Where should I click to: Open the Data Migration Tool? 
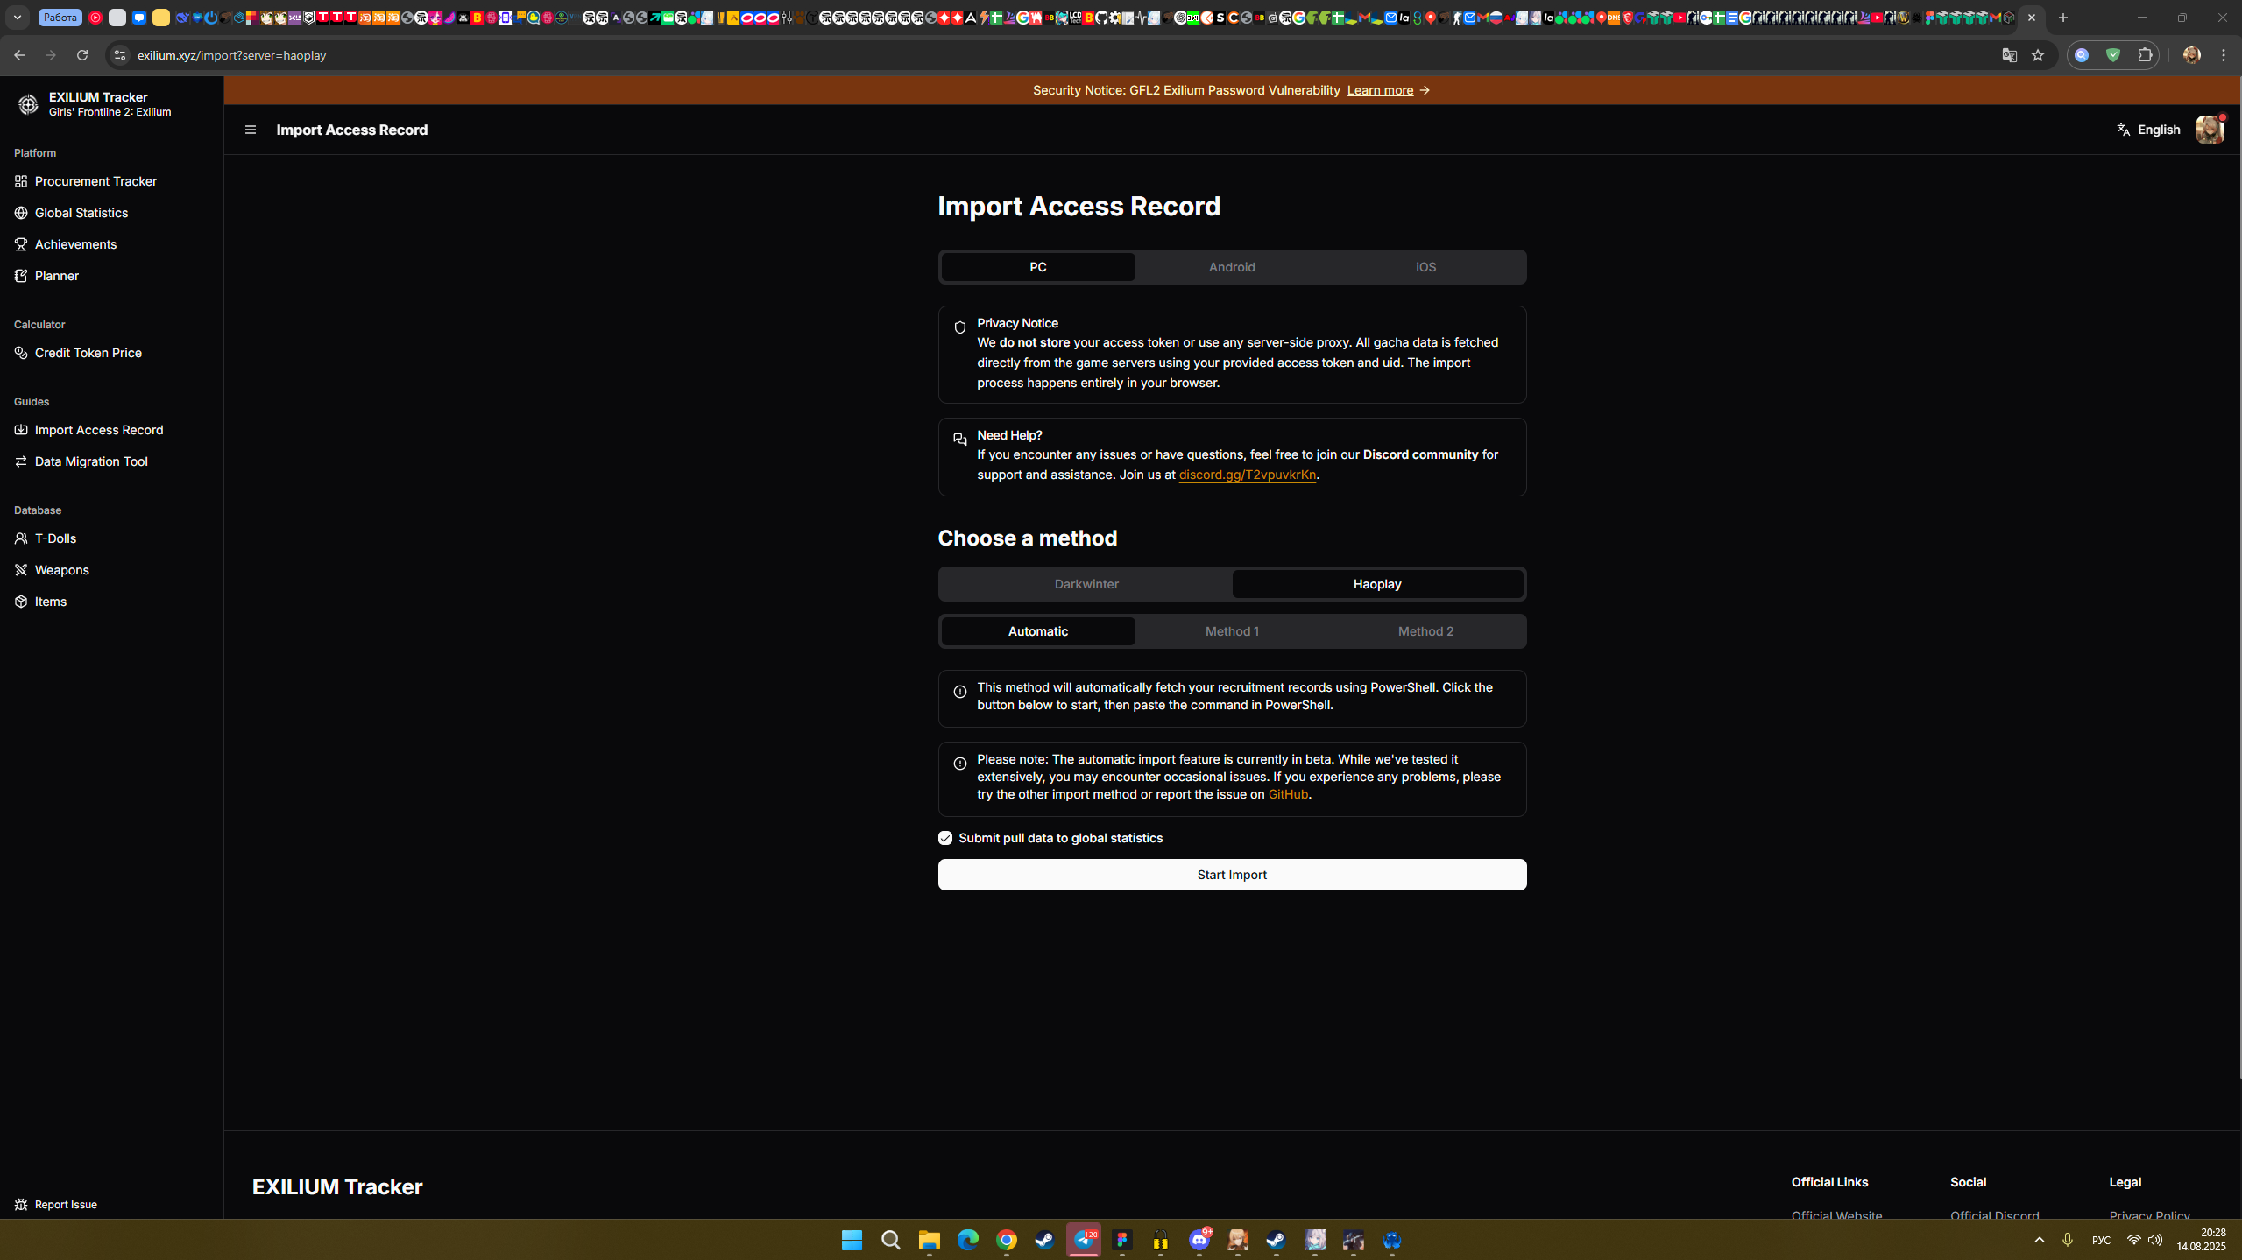(x=90, y=461)
